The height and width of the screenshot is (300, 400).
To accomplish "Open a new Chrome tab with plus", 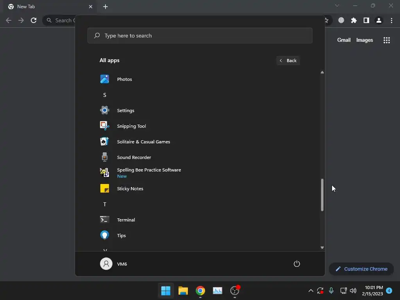I will click(105, 7).
